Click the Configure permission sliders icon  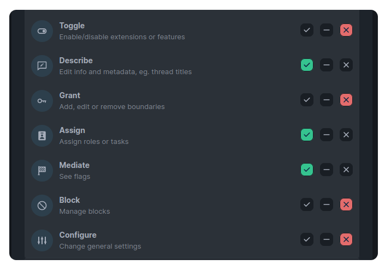(x=42, y=240)
